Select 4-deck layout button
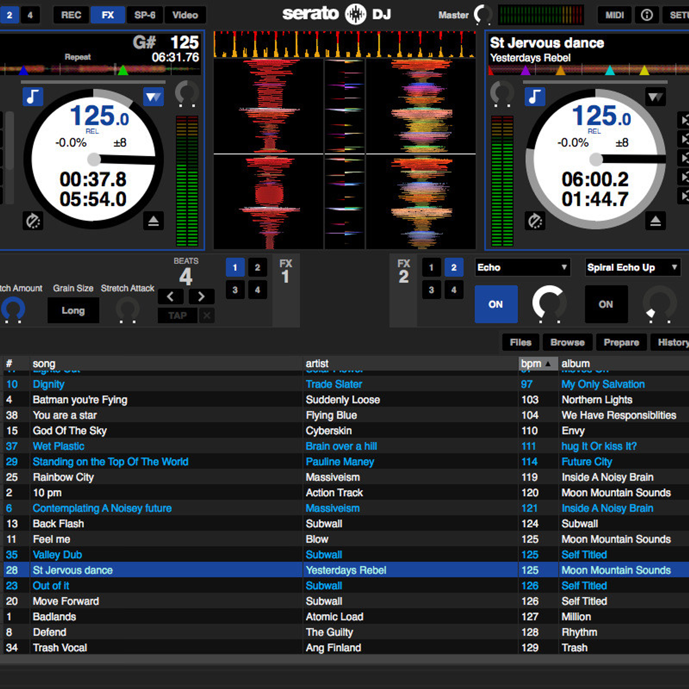This screenshot has height=689, width=689. (30, 15)
